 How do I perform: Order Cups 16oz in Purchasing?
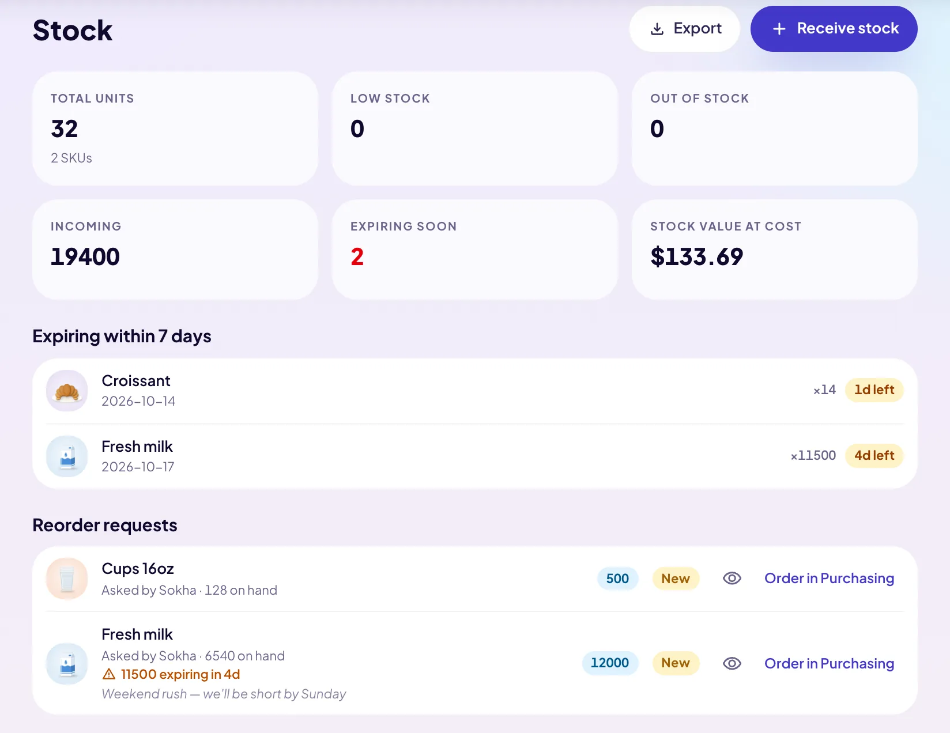829,579
